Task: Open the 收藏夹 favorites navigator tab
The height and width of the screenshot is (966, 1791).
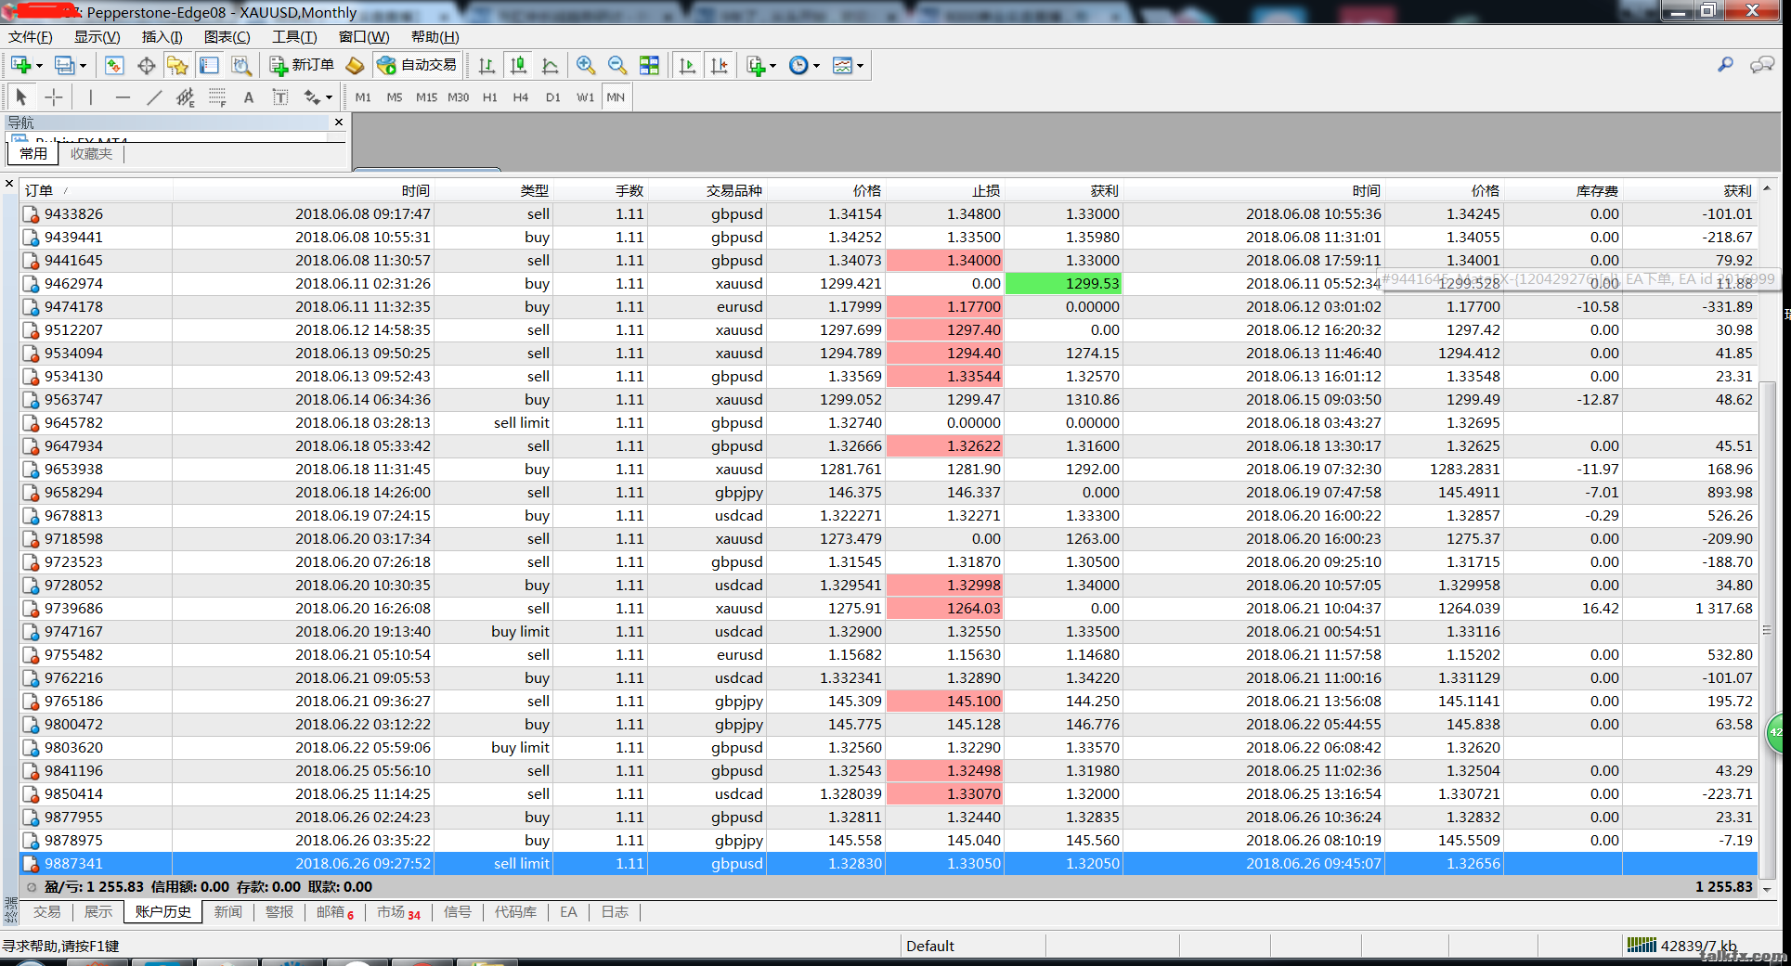Action: tap(91, 154)
